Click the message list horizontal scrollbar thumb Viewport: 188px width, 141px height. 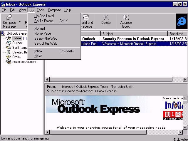pyautogui.click(x=111, y=80)
